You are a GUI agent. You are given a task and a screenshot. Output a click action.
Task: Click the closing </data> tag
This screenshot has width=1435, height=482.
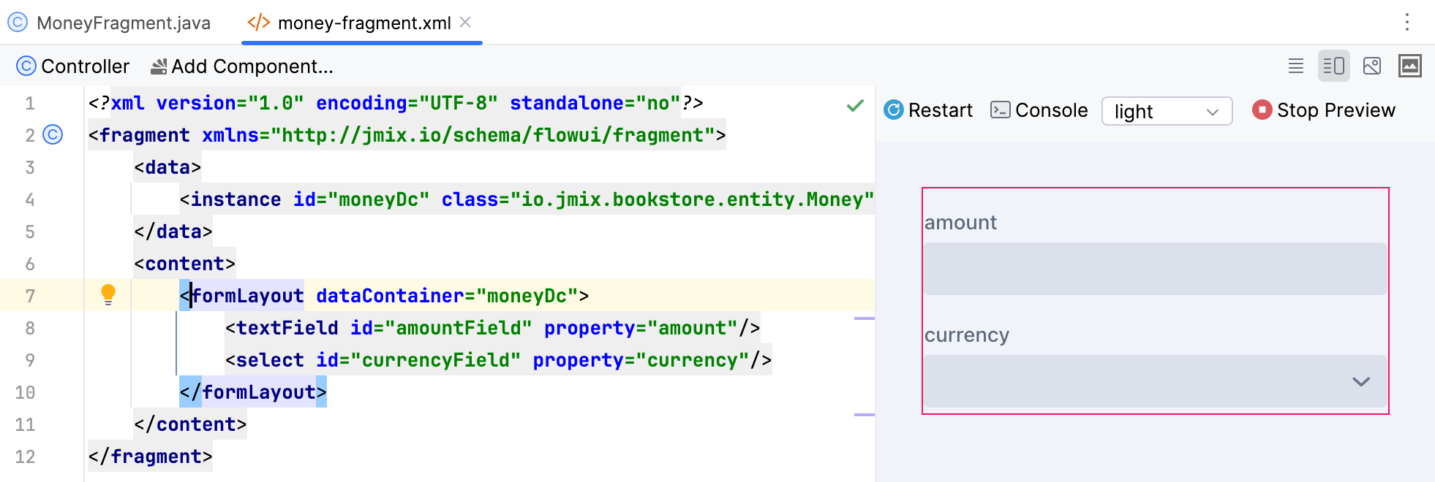[x=173, y=232]
